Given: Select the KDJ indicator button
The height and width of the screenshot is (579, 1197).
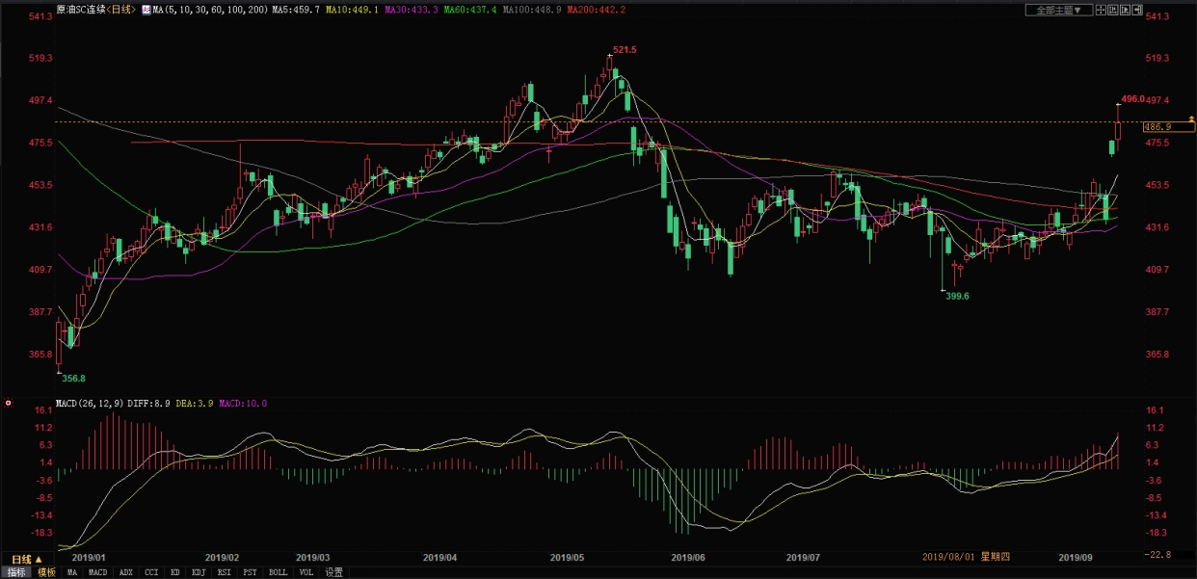Looking at the screenshot, I should pyautogui.click(x=199, y=572).
